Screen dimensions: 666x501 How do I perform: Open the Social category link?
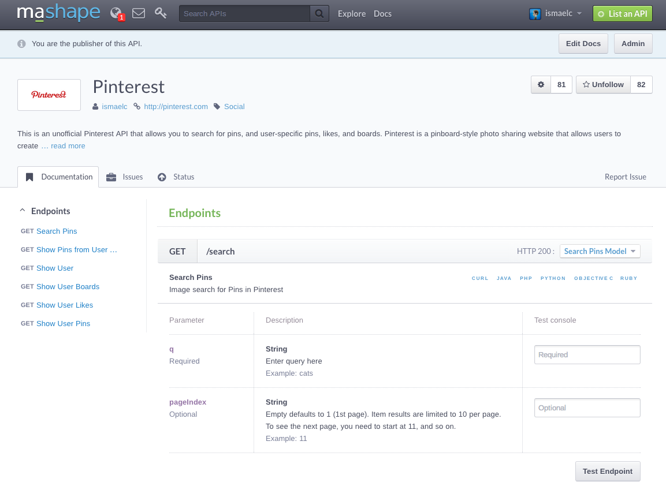pos(235,107)
